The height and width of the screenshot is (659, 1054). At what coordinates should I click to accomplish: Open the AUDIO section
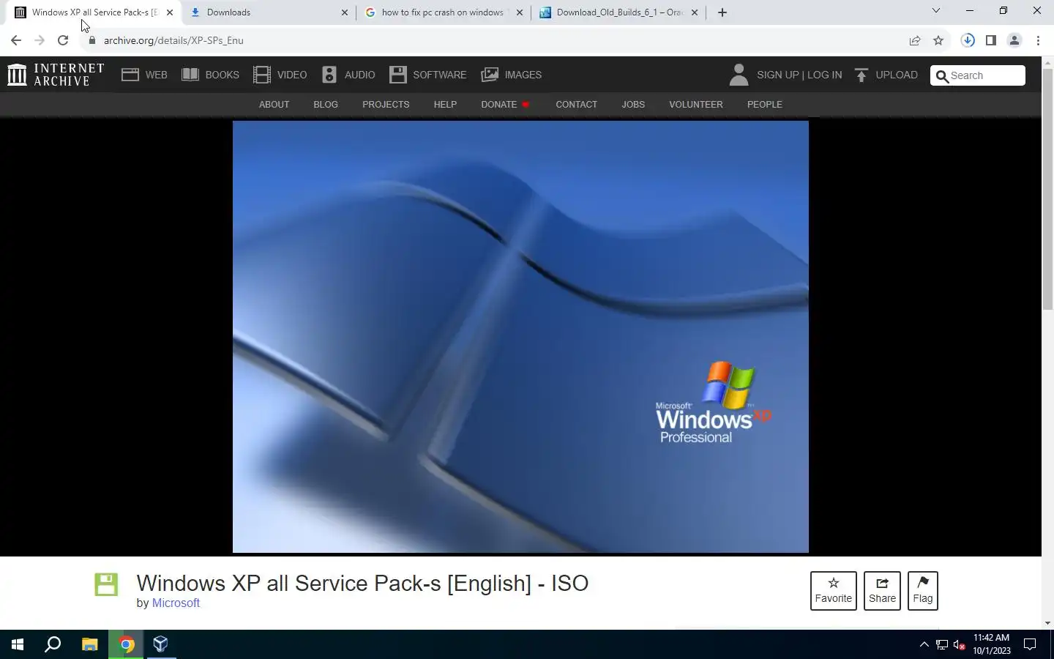pos(348,75)
